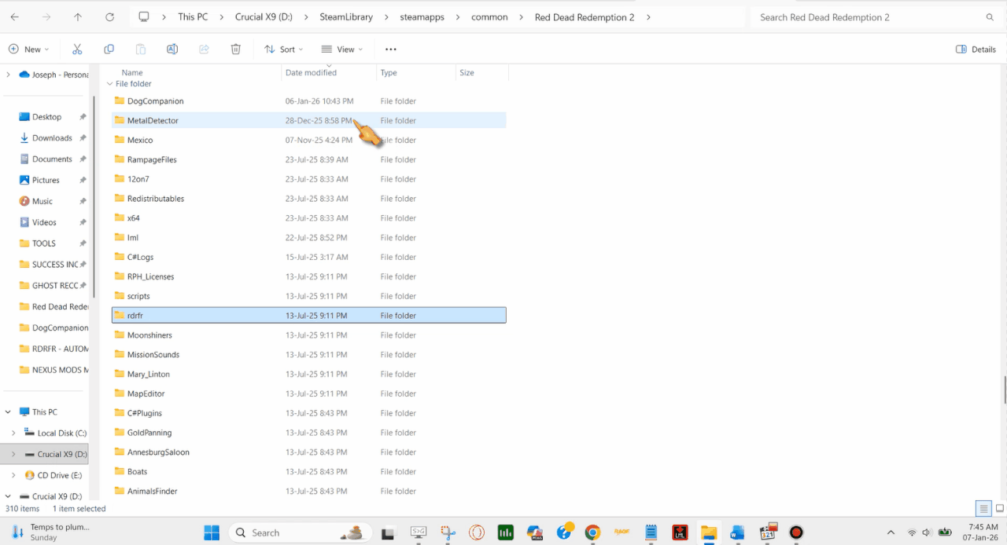Click steamapps in the address bar
Image resolution: width=1007 pixels, height=545 pixels.
422,16
